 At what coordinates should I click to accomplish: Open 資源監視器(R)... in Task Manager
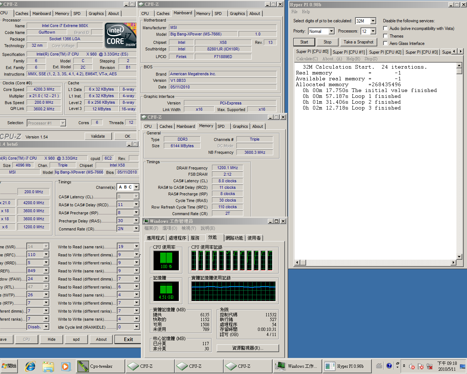tap(248, 348)
